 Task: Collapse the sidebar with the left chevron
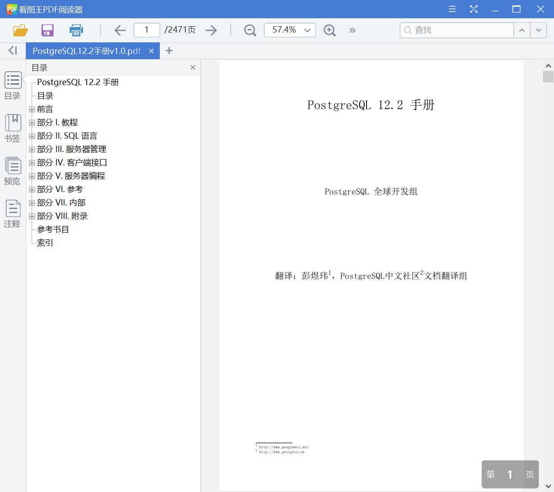coord(12,50)
